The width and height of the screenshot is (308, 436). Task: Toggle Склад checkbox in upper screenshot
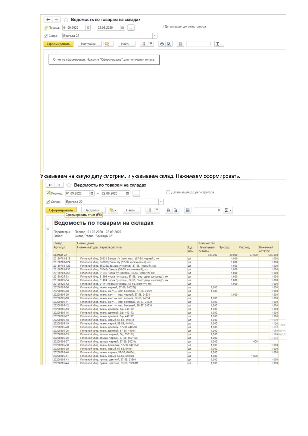46,36
